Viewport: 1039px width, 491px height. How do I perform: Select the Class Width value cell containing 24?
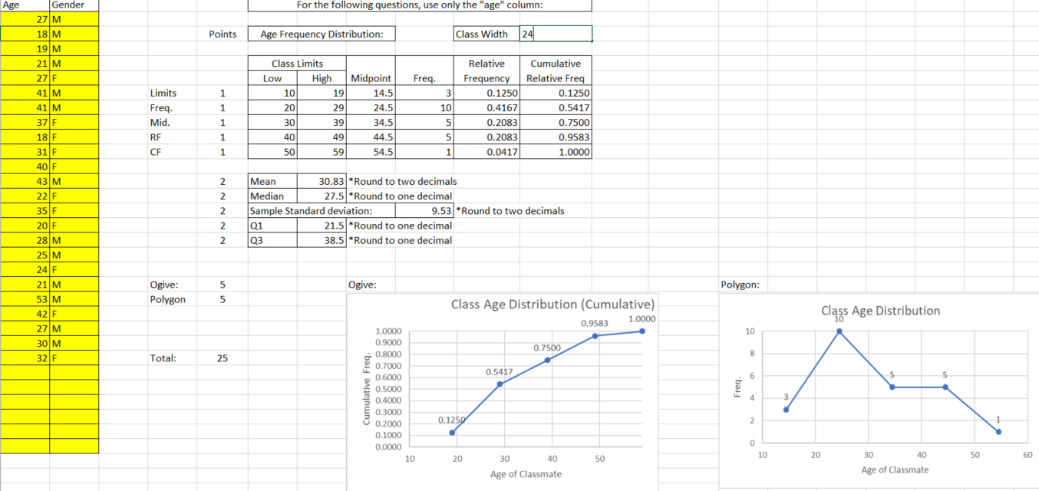coord(556,34)
